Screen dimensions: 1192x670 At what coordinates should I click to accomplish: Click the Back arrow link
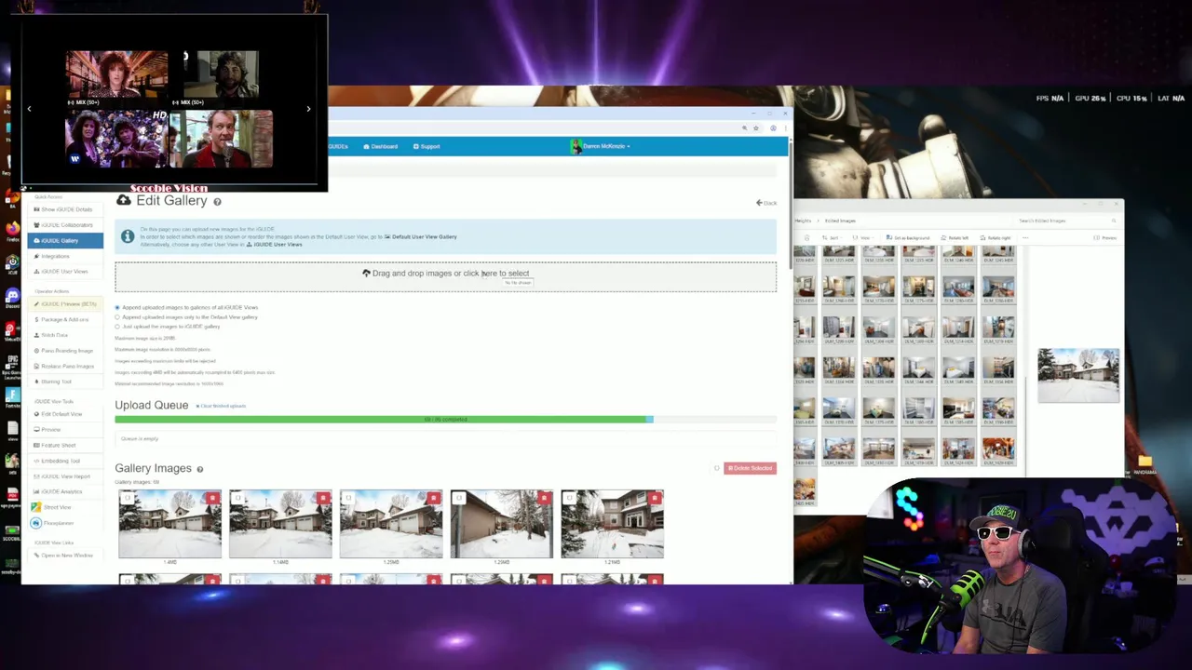[x=766, y=203]
